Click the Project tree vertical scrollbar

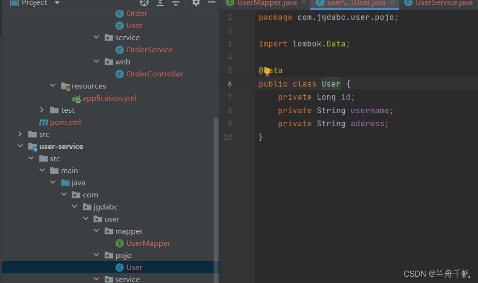[216, 200]
